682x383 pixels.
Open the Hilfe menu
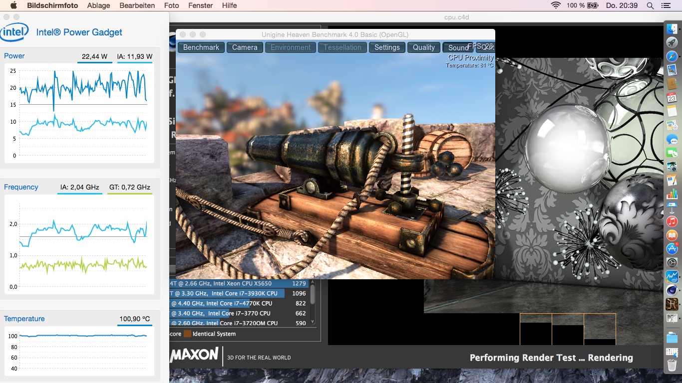pos(229,5)
